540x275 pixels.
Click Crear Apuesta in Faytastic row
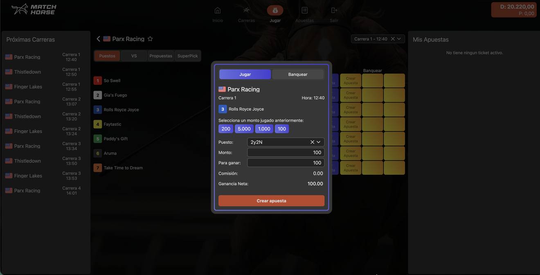(351, 124)
